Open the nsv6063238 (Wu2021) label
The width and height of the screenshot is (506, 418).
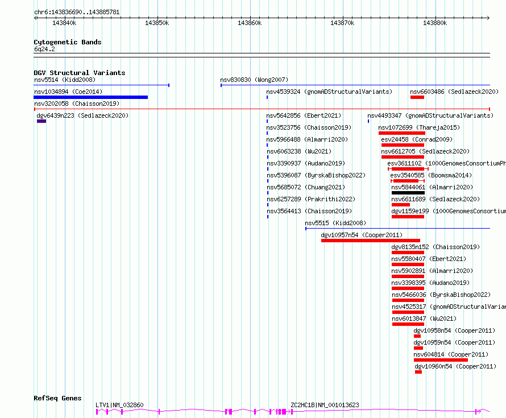click(x=299, y=151)
